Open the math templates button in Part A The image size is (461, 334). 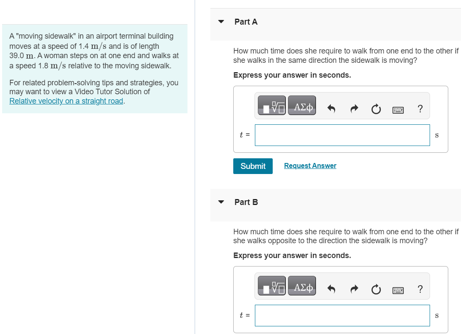tap(272, 105)
